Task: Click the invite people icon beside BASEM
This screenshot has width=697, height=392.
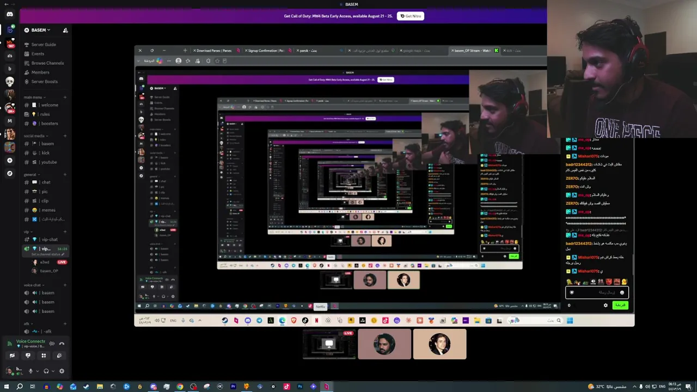Action: 65,30
